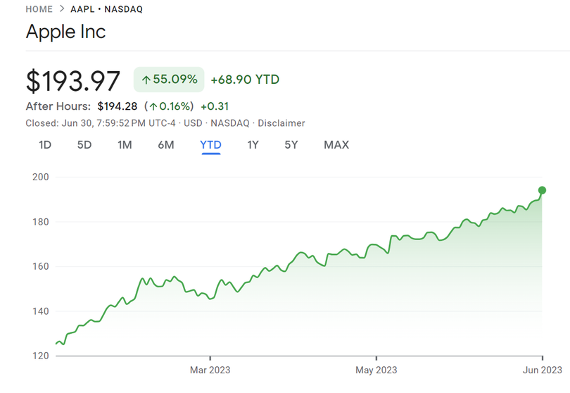Select the 5D time range tab
This screenshot has height=393, width=570.
tap(84, 145)
